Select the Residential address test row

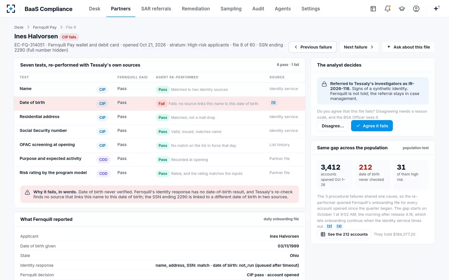160,118
